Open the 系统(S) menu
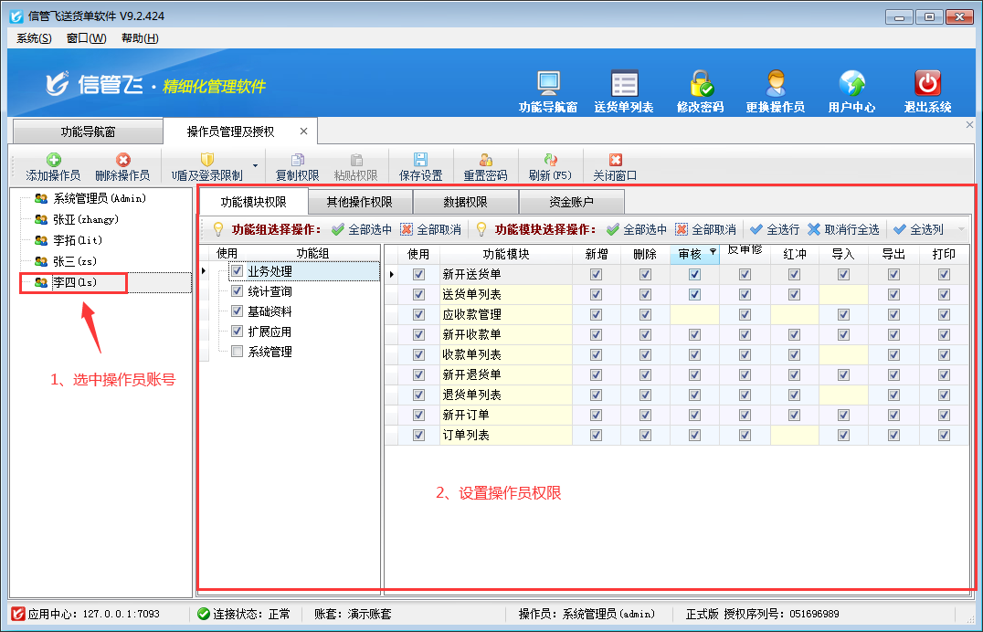Screen dimensions: 983x632 (x=34, y=37)
